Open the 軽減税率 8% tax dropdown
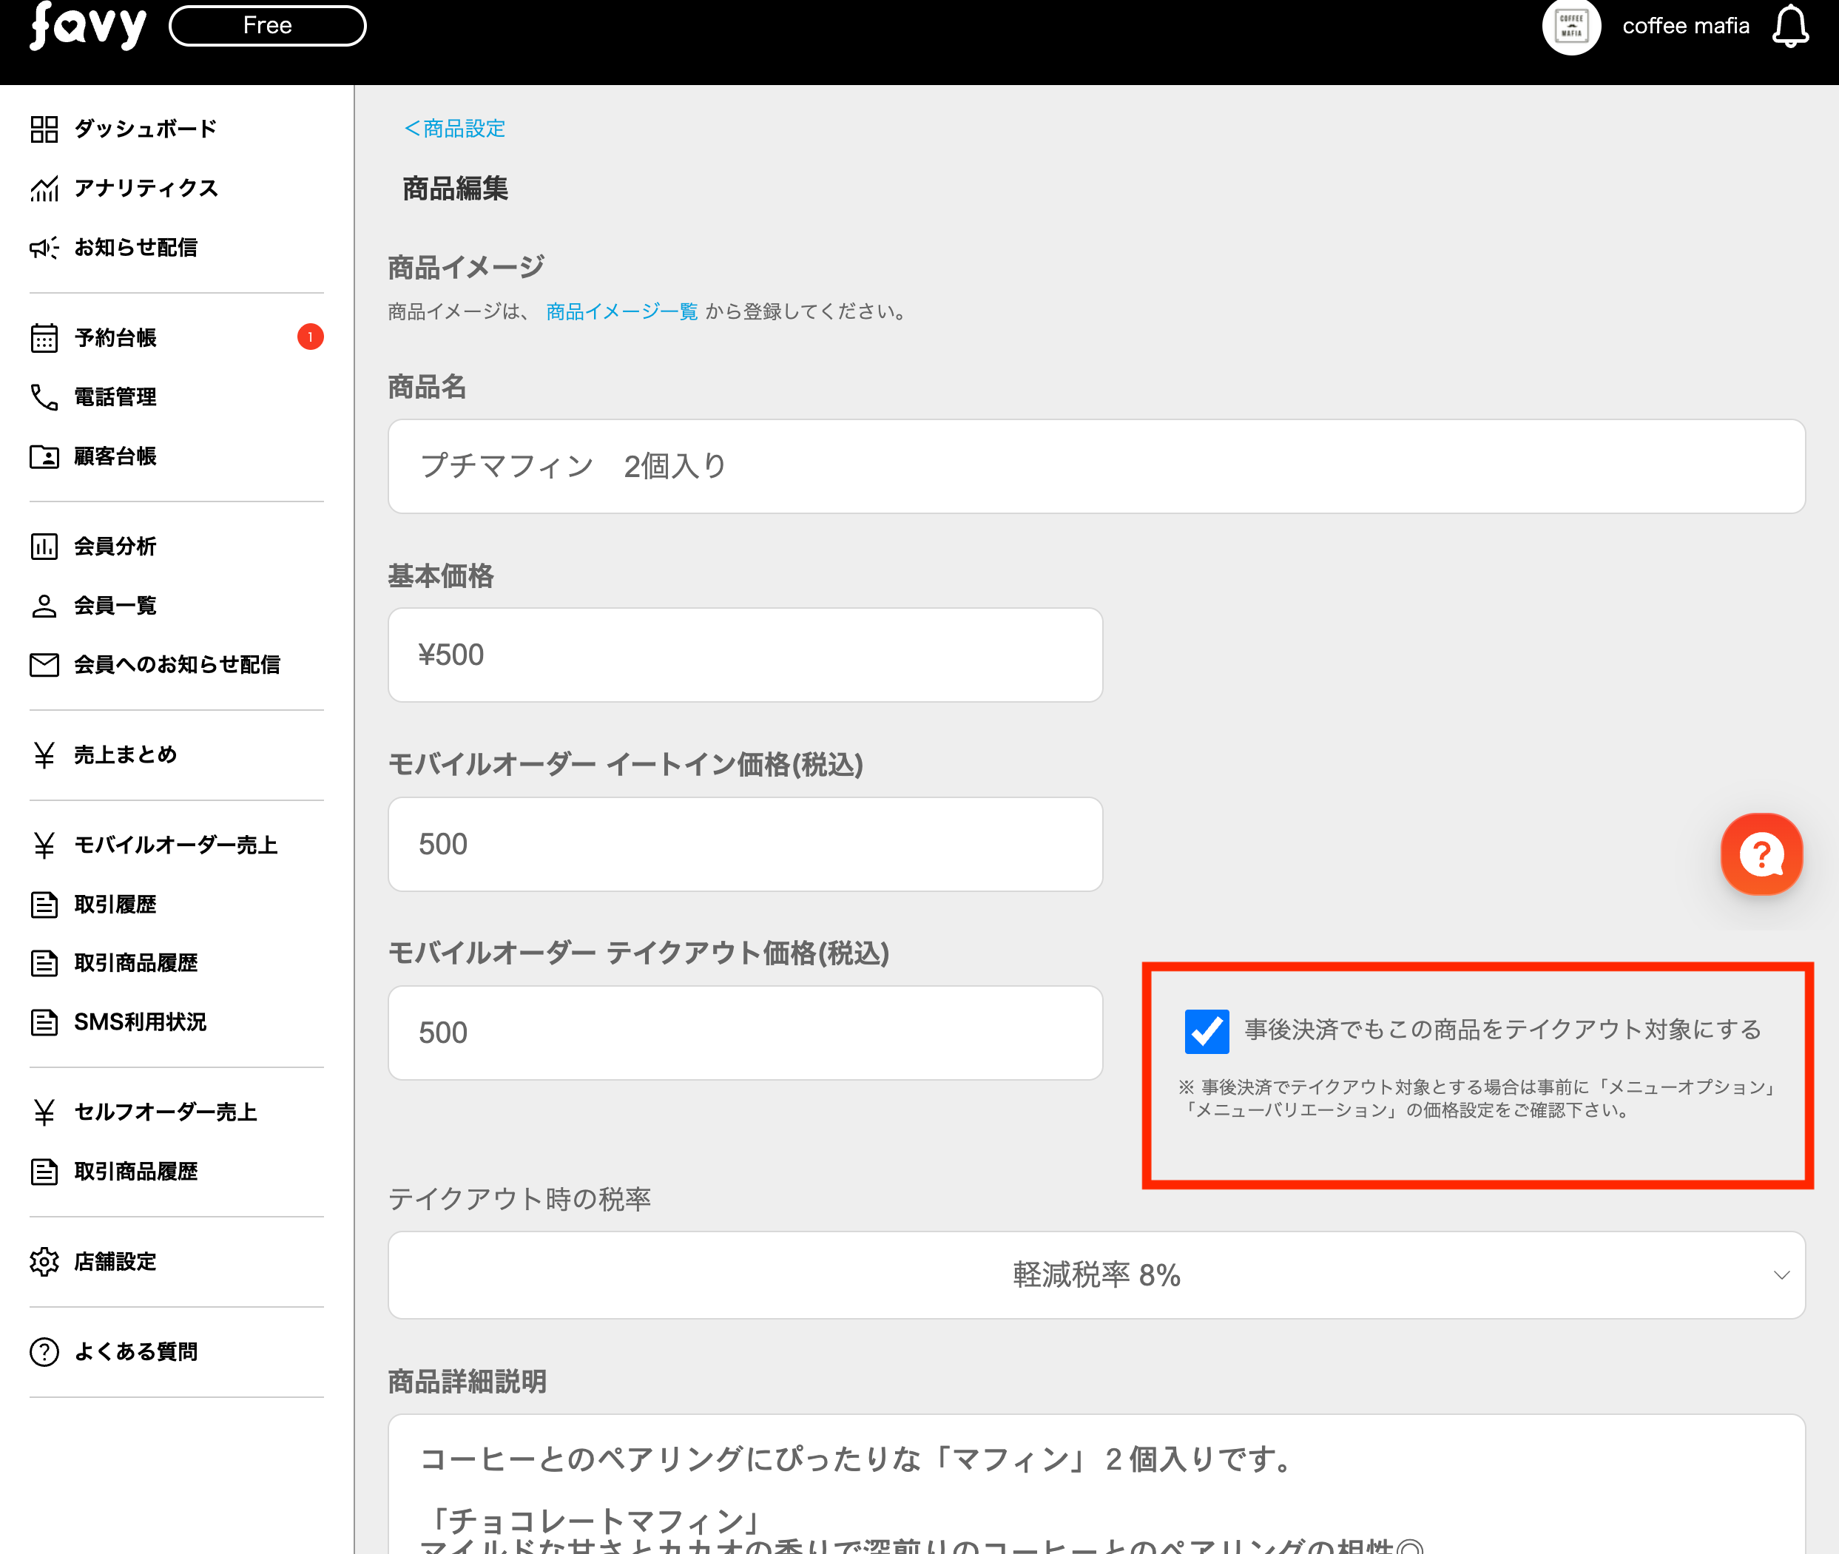The image size is (1839, 1554). click(1096, 1274)
